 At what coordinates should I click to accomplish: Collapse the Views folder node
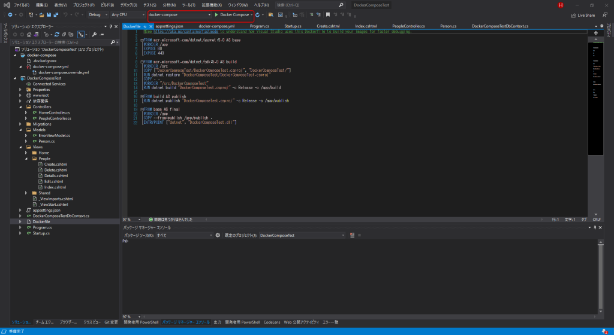20,147
